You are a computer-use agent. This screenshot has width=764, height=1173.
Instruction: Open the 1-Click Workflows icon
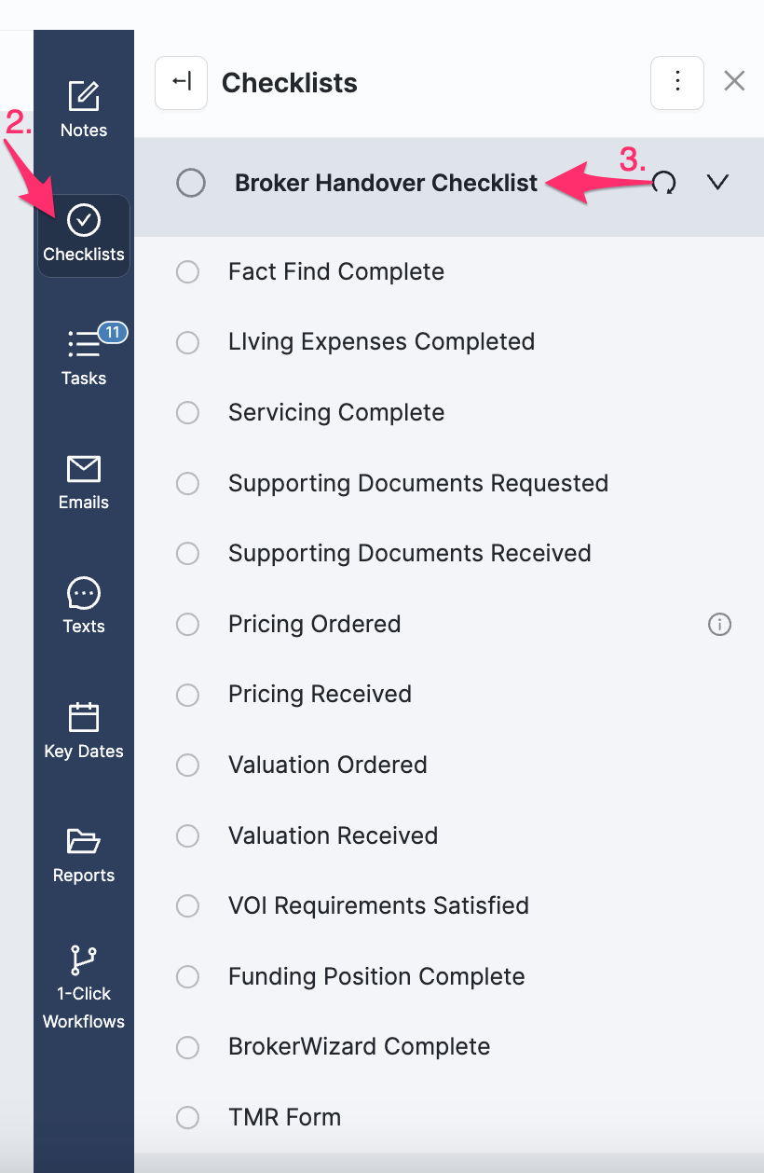(x=84, y=959)
